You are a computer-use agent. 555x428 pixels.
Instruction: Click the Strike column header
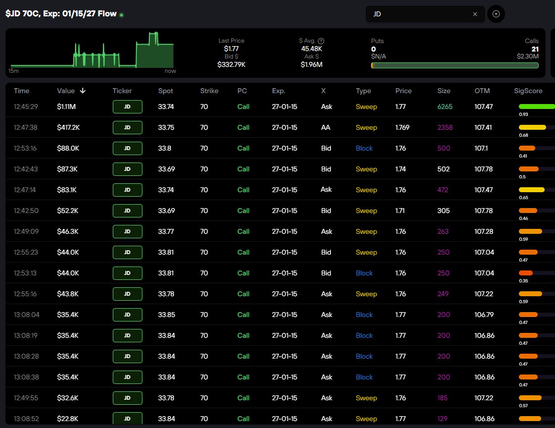coord(209,91)
